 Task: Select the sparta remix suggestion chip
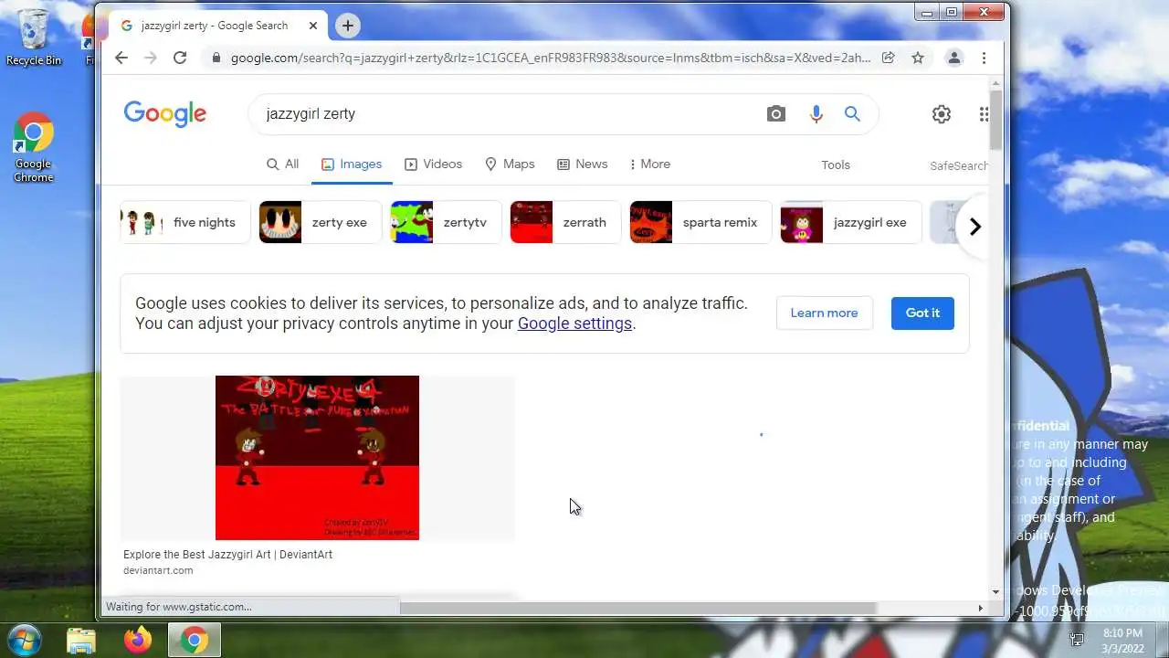tap(700, 222)
